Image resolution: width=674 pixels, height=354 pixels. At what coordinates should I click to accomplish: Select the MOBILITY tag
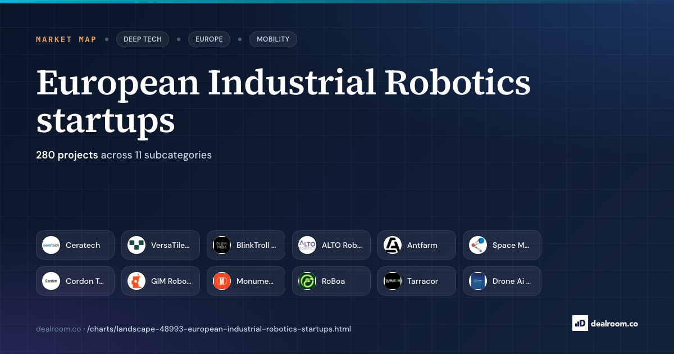[273, 39]
